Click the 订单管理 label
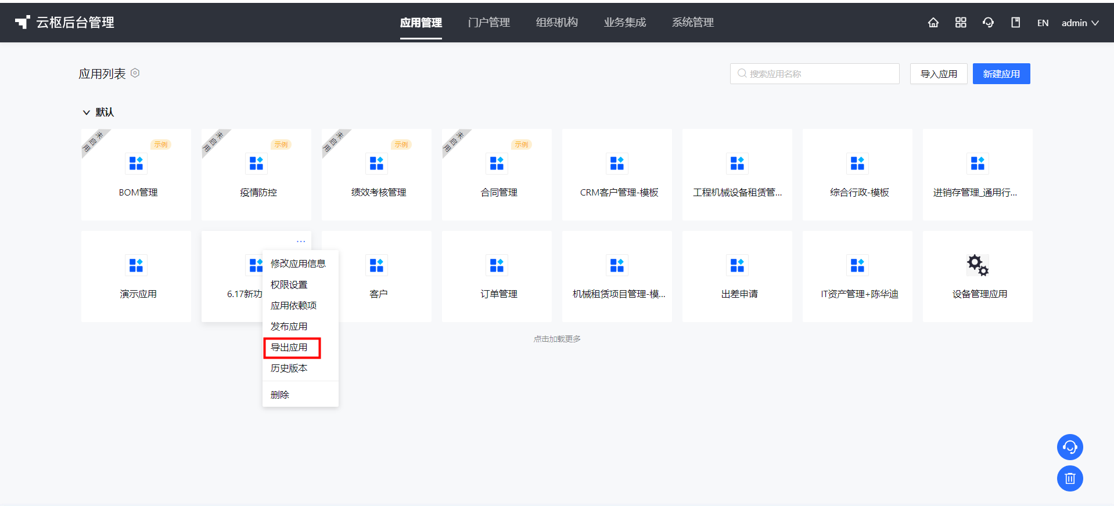1114x506 pixels. click(498, 294)
